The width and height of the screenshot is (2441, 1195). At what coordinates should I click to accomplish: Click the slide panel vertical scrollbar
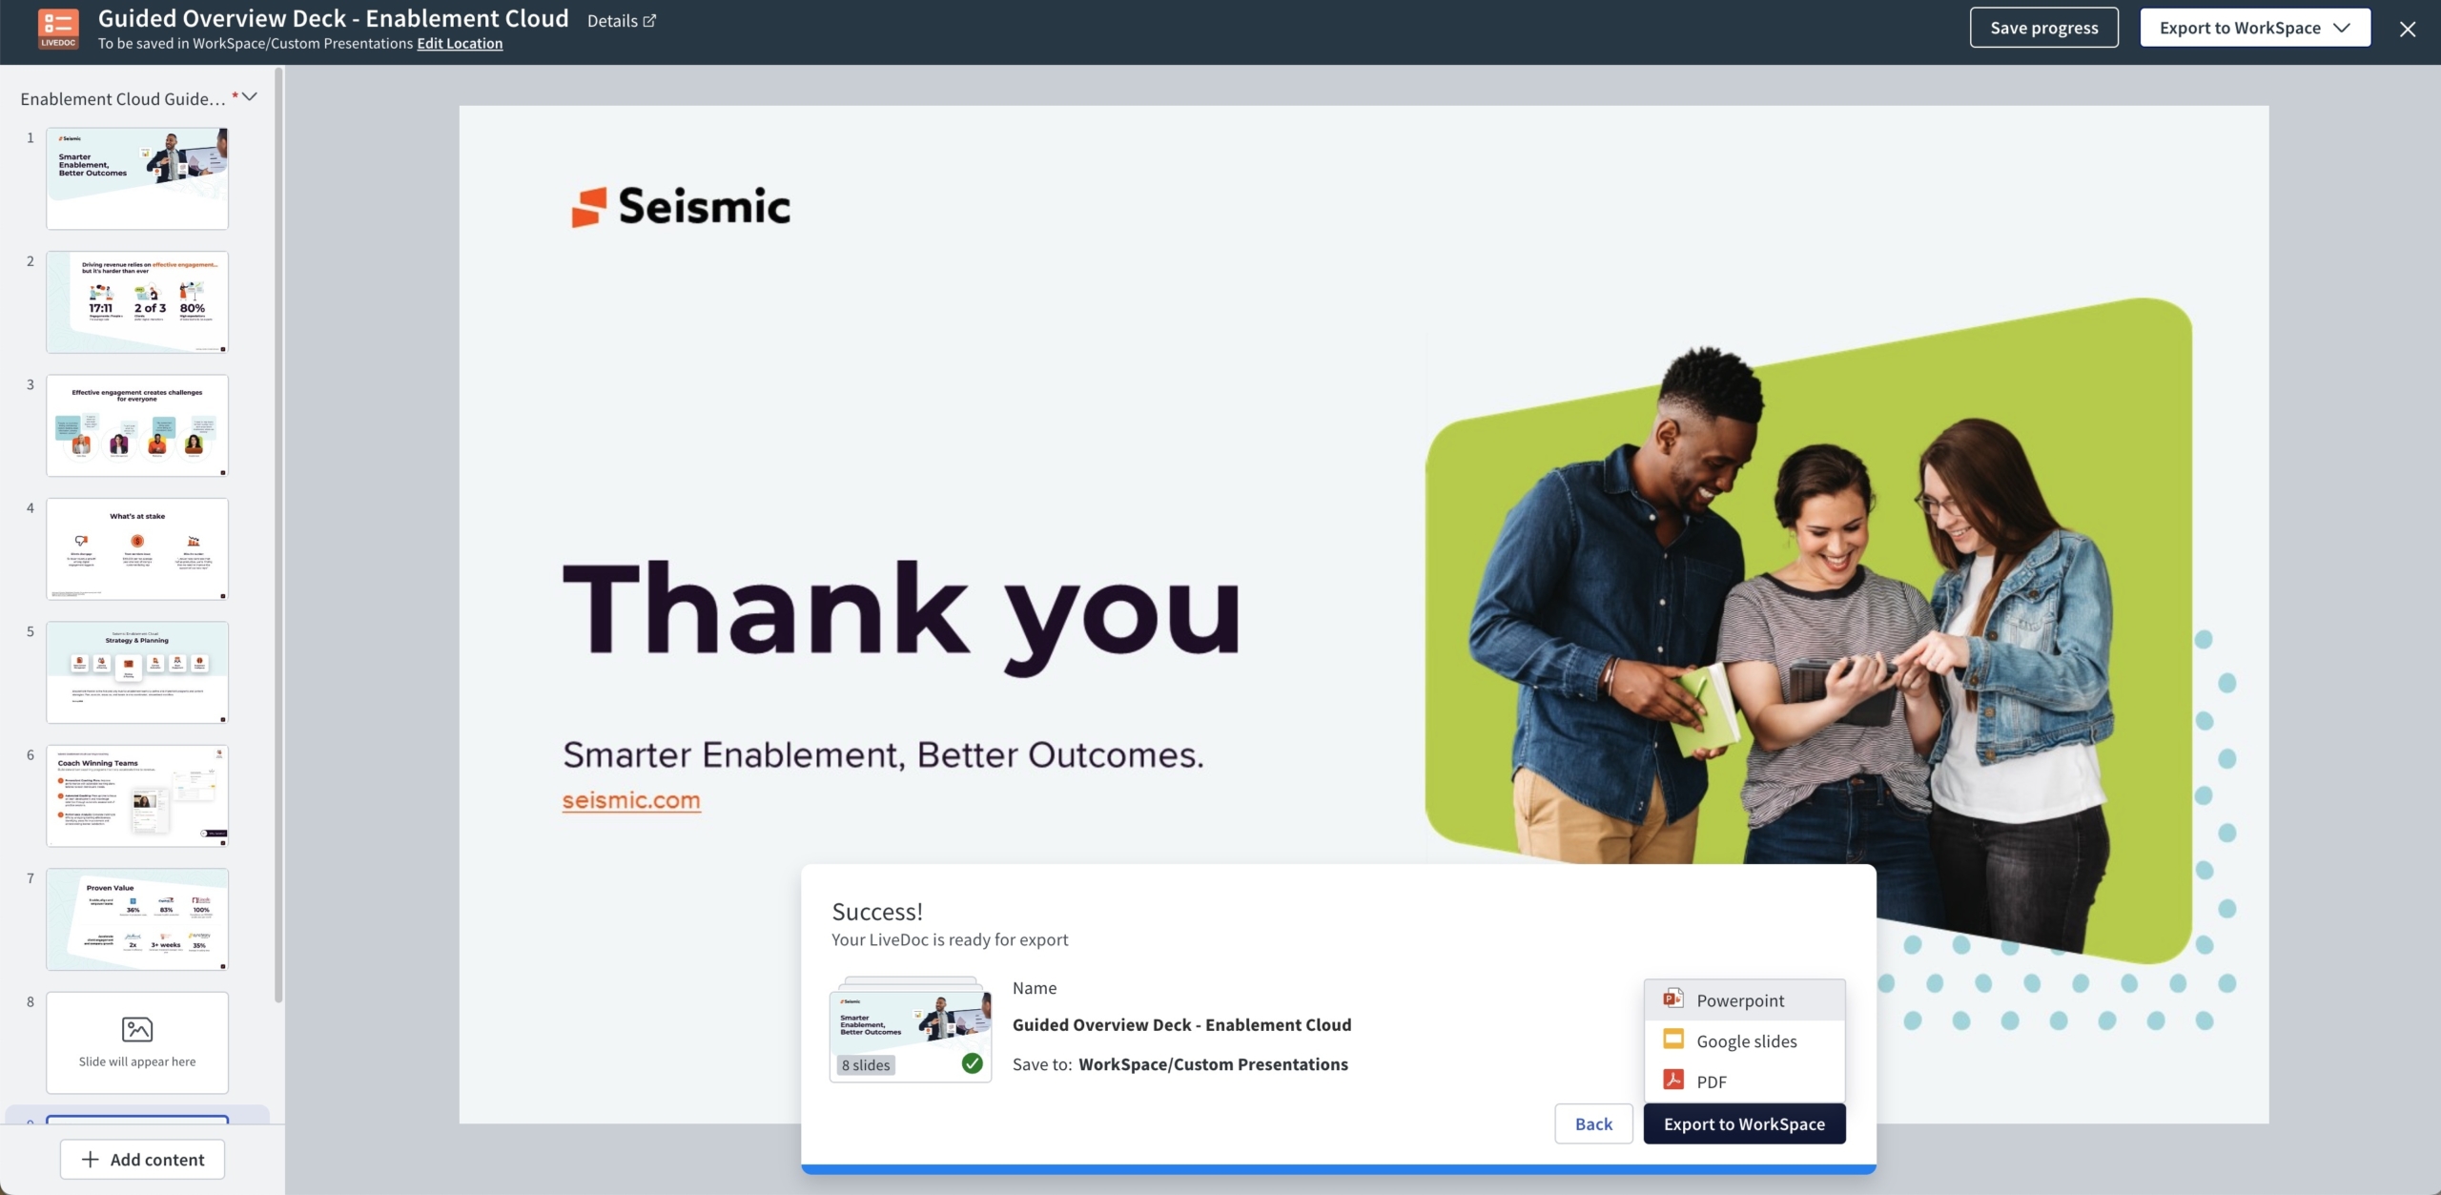pyautogui.click(x=278, y=534)
